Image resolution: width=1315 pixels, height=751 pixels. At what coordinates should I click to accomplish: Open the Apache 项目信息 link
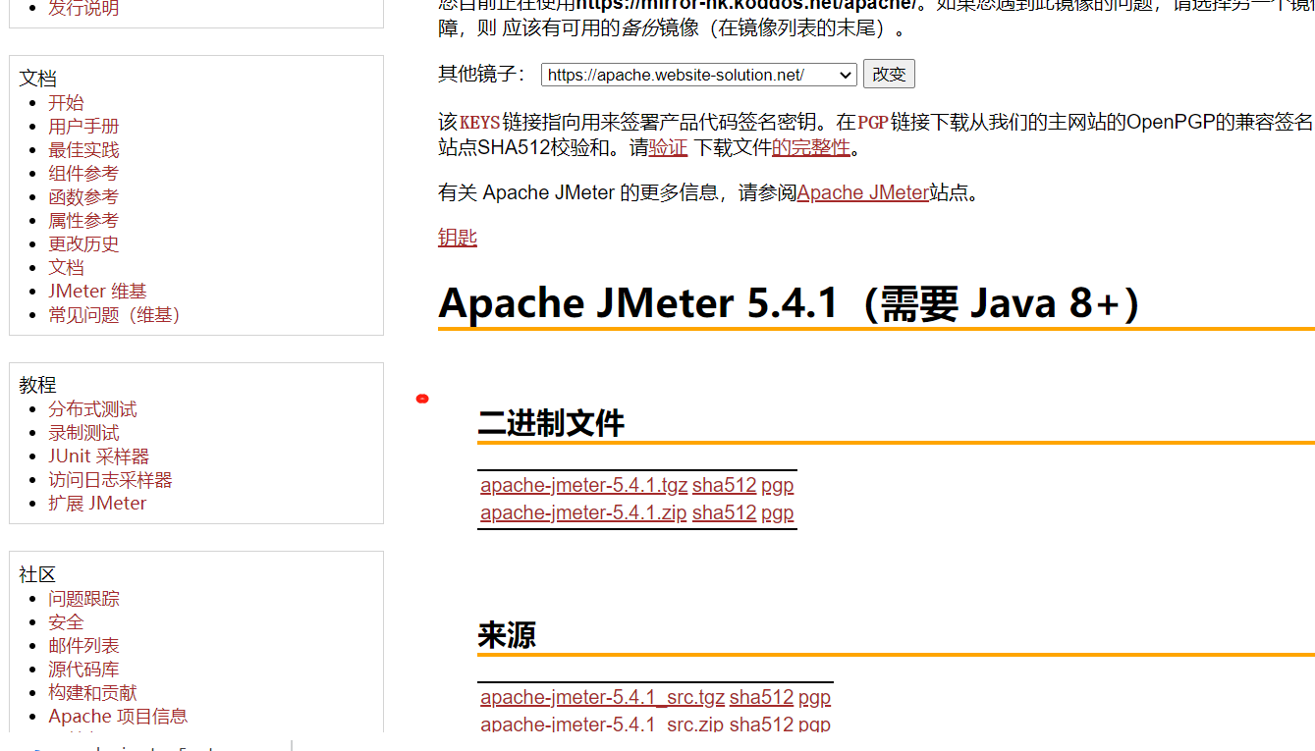click(x=118, y=716)
